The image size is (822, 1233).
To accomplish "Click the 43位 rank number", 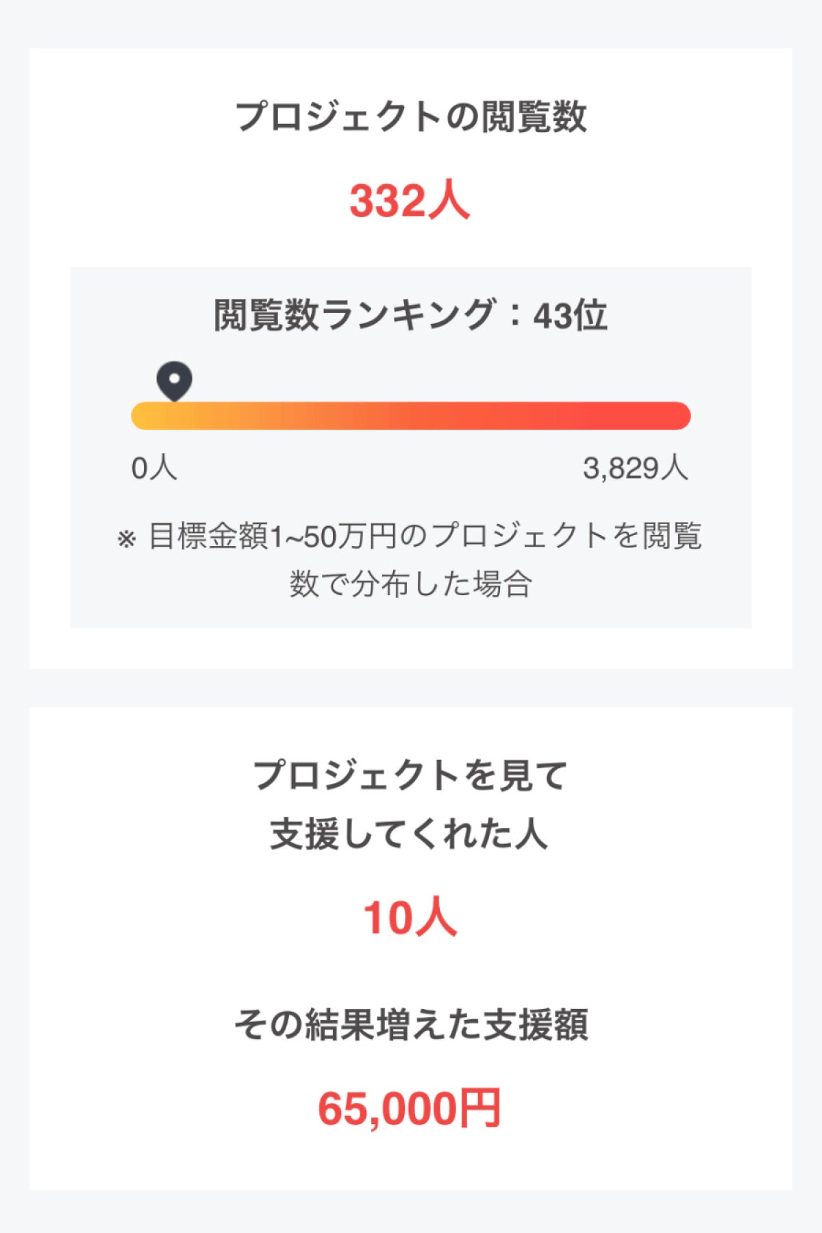I will pyautogui.click(x=571, y=315).
